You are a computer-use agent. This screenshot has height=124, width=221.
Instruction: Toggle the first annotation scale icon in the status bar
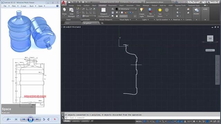pos(178,121)
